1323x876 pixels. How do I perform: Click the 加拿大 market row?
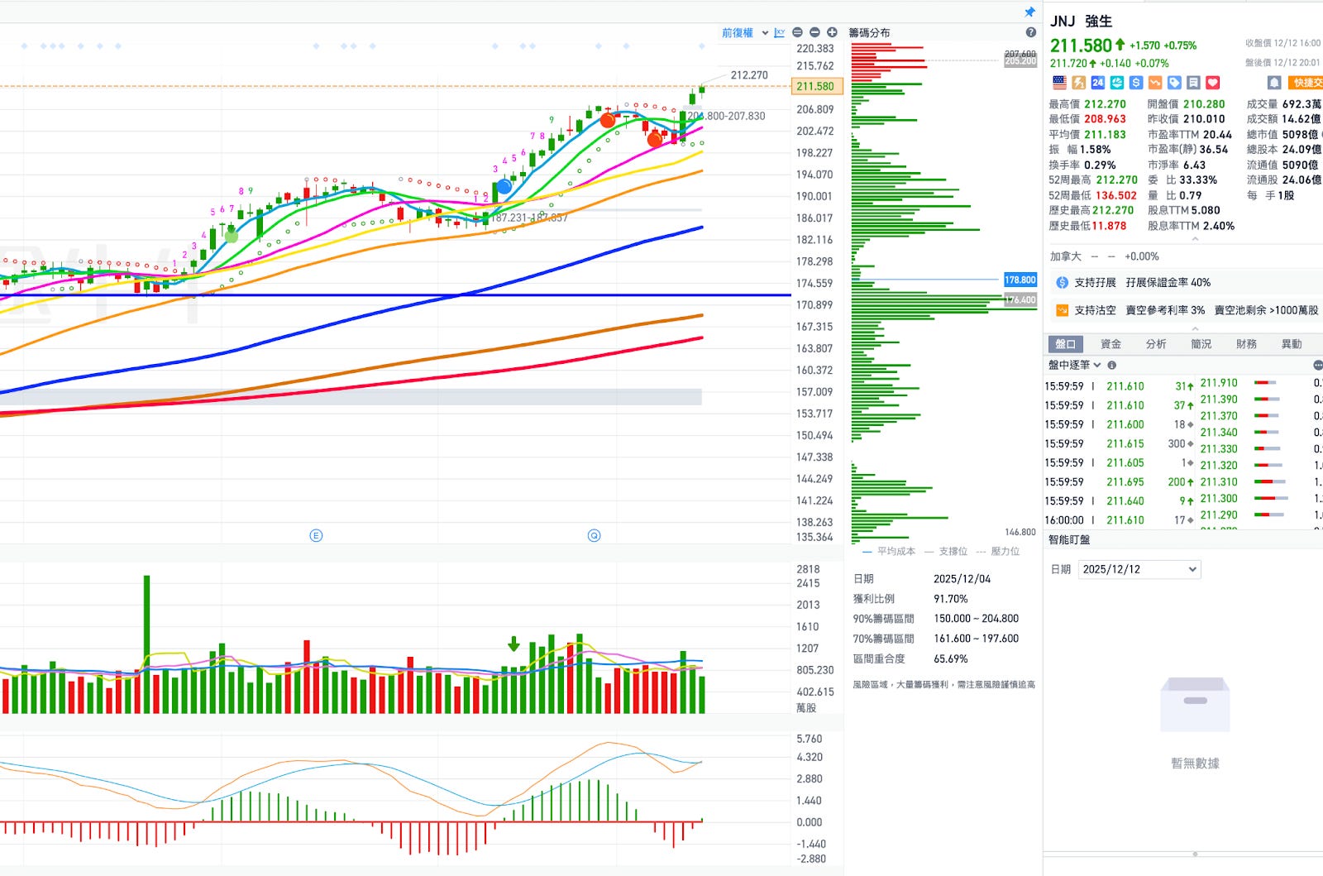(x=1104, y=256)
